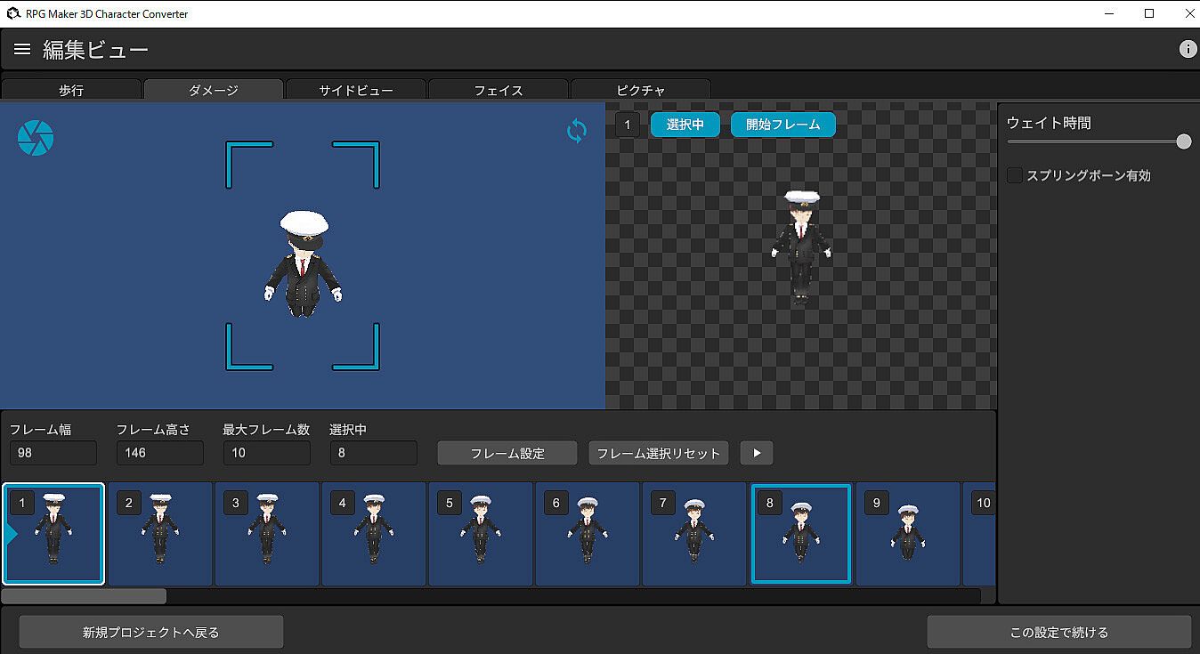
Task: Reset selection with フレーム選択リセット
Action: [x=659, y=453]
